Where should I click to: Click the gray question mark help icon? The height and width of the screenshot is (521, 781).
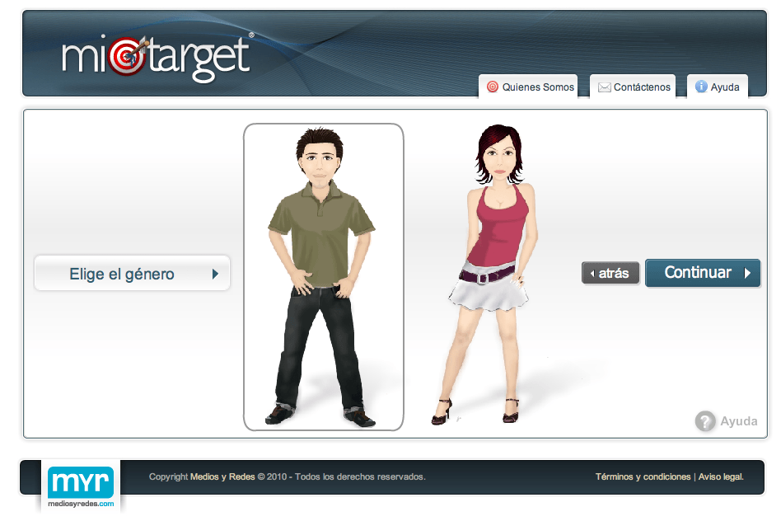pyautogui.click(x=704, y=421)
